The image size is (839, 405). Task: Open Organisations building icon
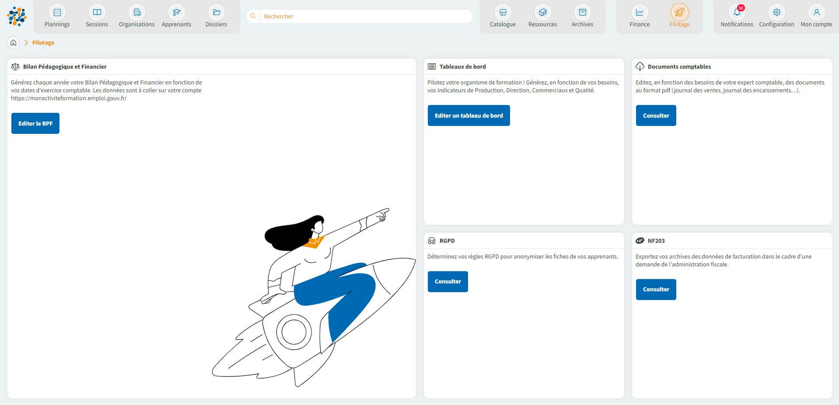click(136, 13)
